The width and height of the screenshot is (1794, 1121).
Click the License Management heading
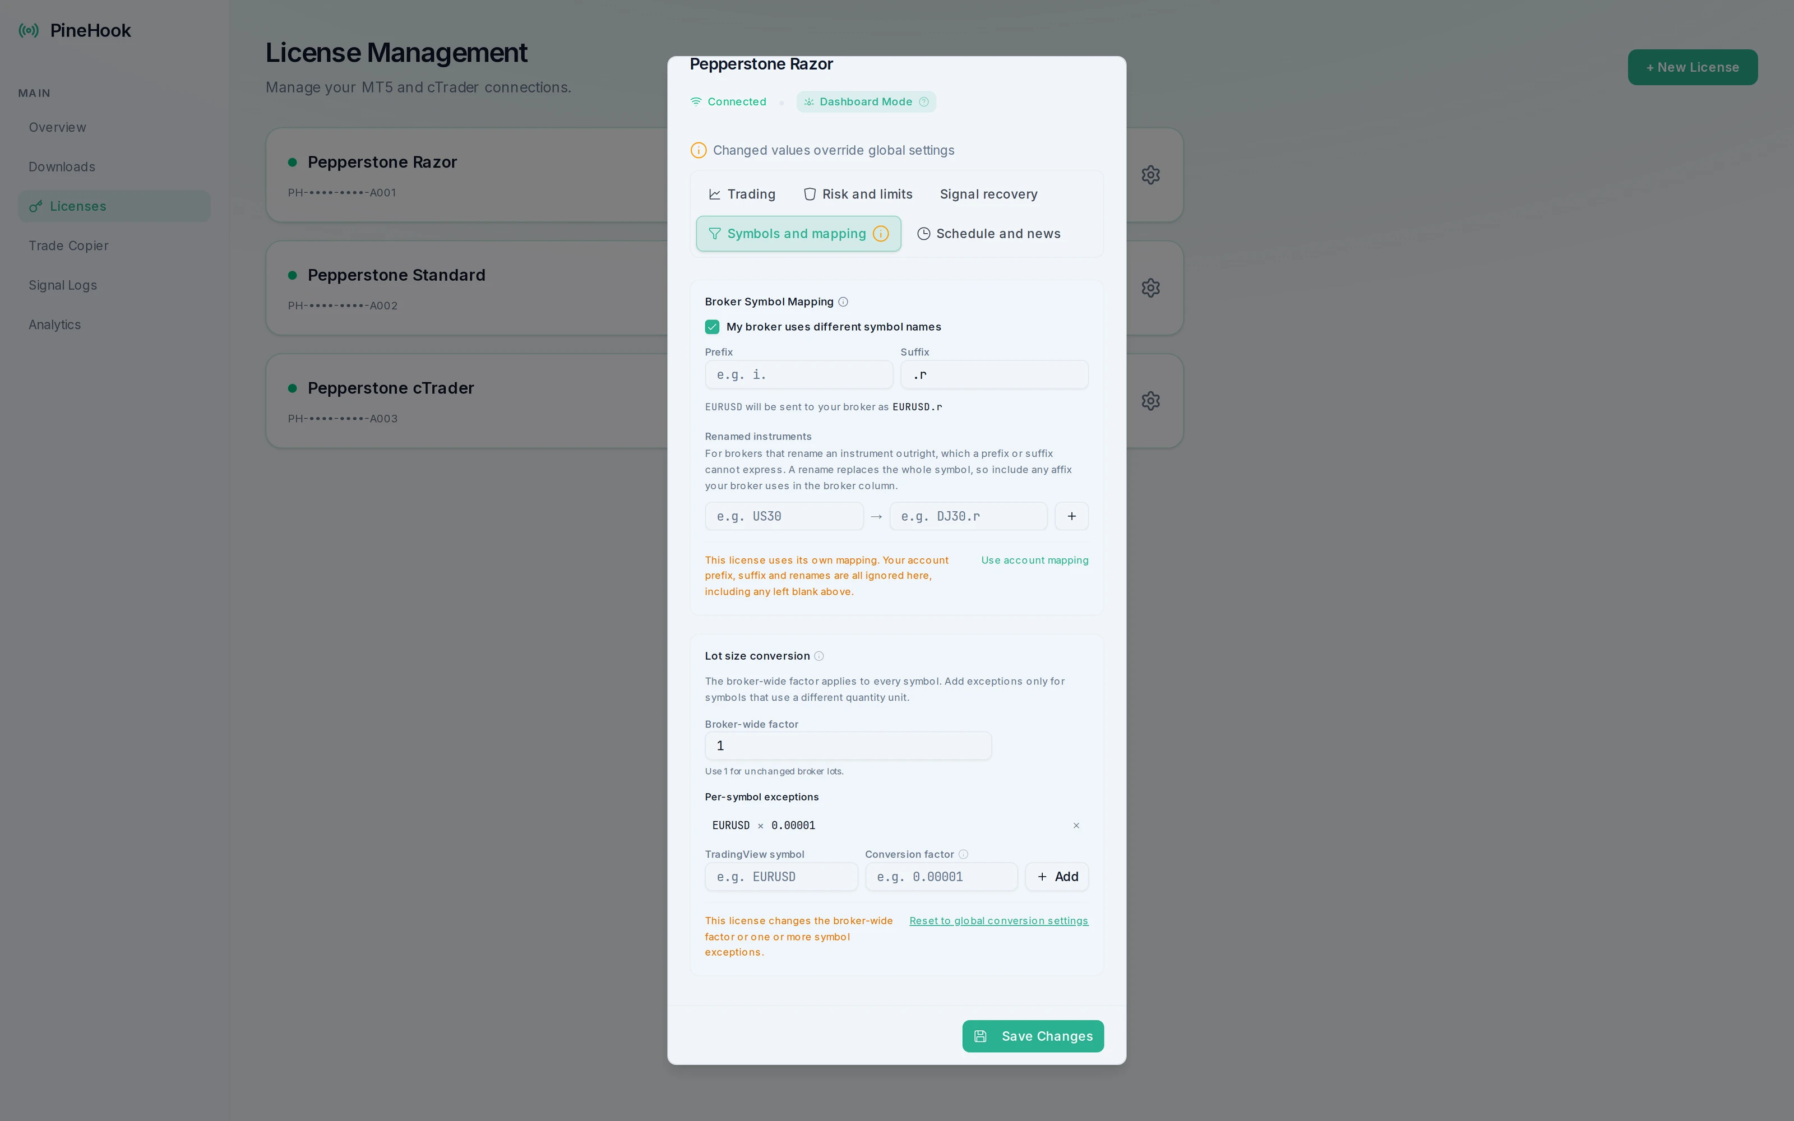click(396, 53)
